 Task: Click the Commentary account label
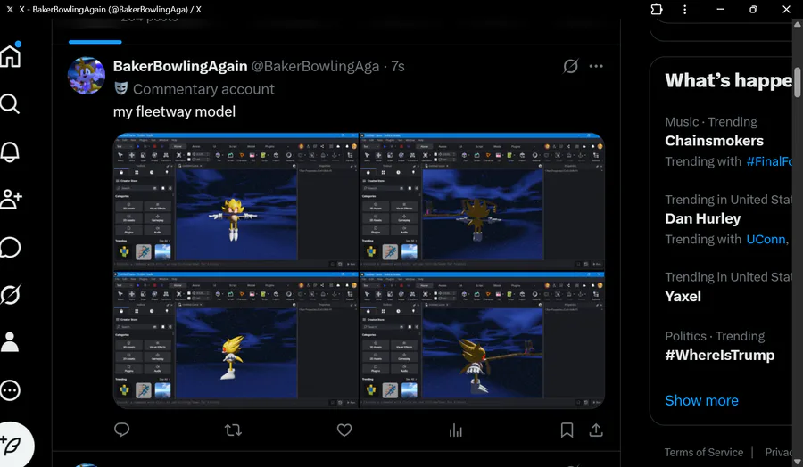(203, 89)
